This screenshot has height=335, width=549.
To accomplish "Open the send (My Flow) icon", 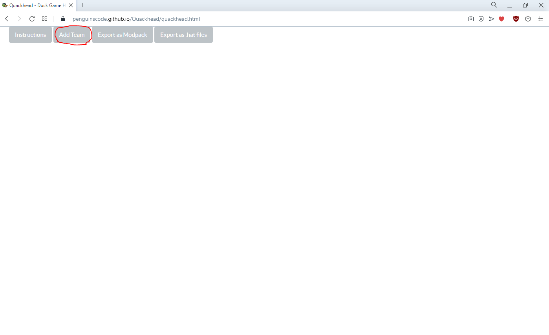I will (x=491, y=19).
